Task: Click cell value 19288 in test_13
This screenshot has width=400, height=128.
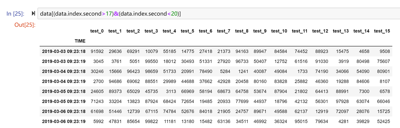Action: [342, 82]
